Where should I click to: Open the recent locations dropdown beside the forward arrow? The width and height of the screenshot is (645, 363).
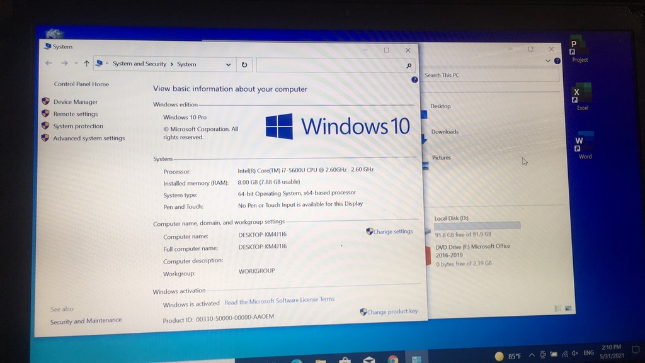(76, 63)
